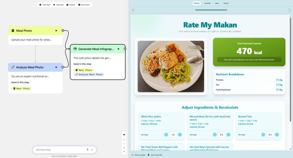This screenshot has height=158, width=293.
Task: Click Download file button
Action: (x=155, y=155)
